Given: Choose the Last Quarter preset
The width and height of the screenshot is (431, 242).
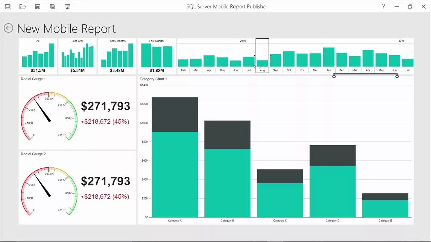Looking at the screenshot, I should (157, 56).
